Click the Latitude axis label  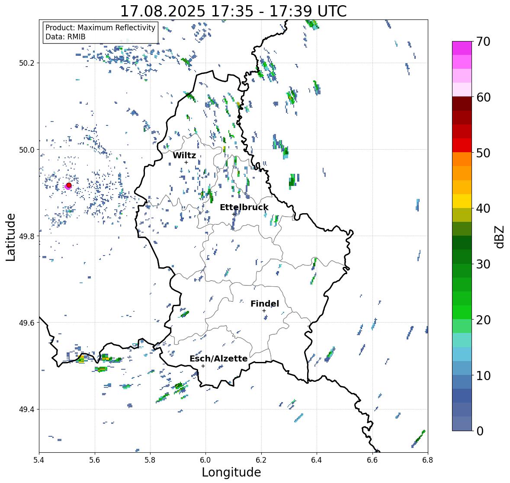pyautogui.click(x=10, y=237)
